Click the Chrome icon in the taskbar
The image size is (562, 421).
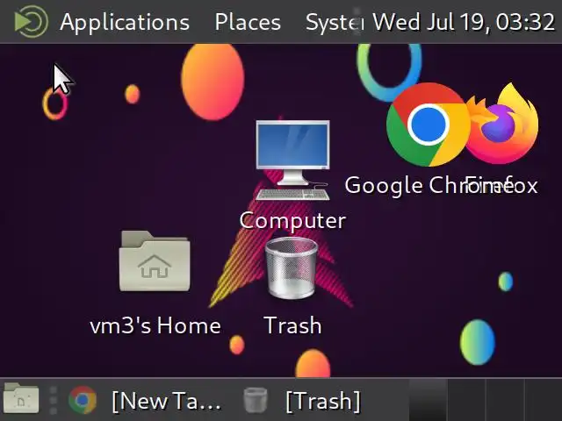(x=83, y=400)
